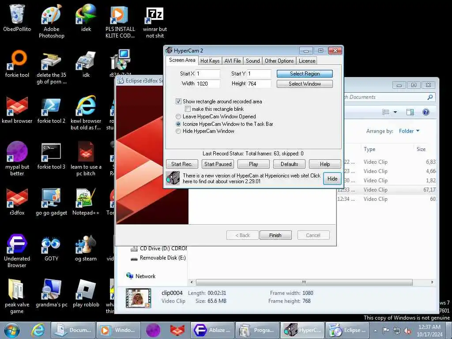
Task: Select the learn to use a pc icon
Action: 86,158
